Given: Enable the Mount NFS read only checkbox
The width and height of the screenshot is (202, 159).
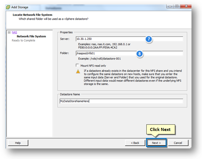Looking at the screenshot, I should [x=77, y=65].
